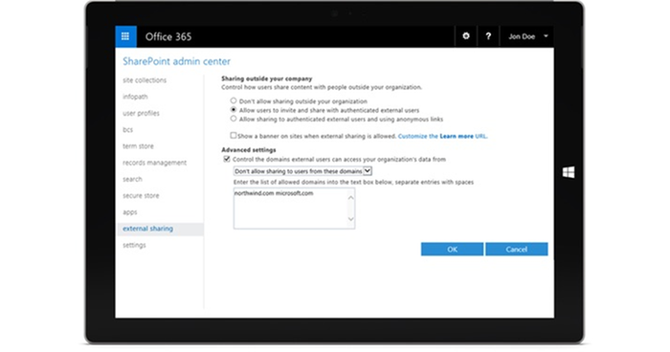The width and height of the screenshot is (670, 352).
Task: Open the term store page
Action: 138,146
